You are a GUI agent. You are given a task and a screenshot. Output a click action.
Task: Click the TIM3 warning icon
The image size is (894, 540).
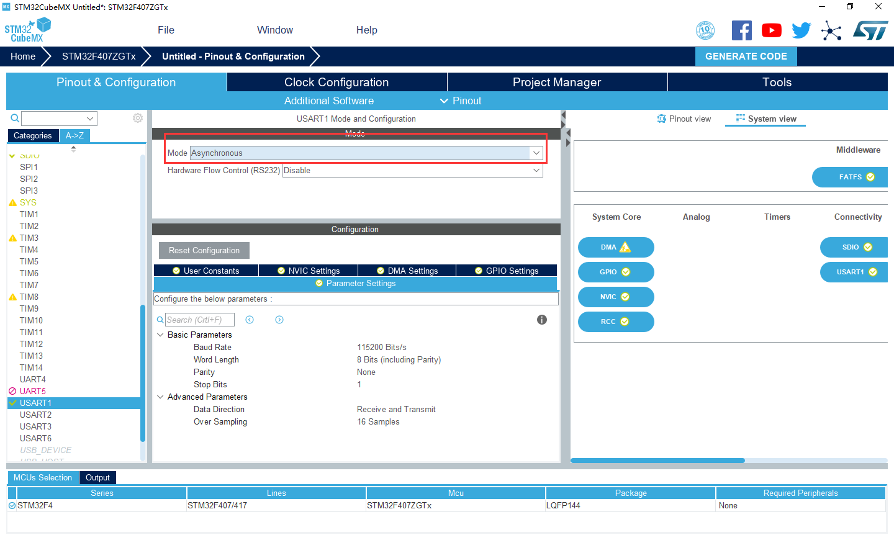click(12, 238)
